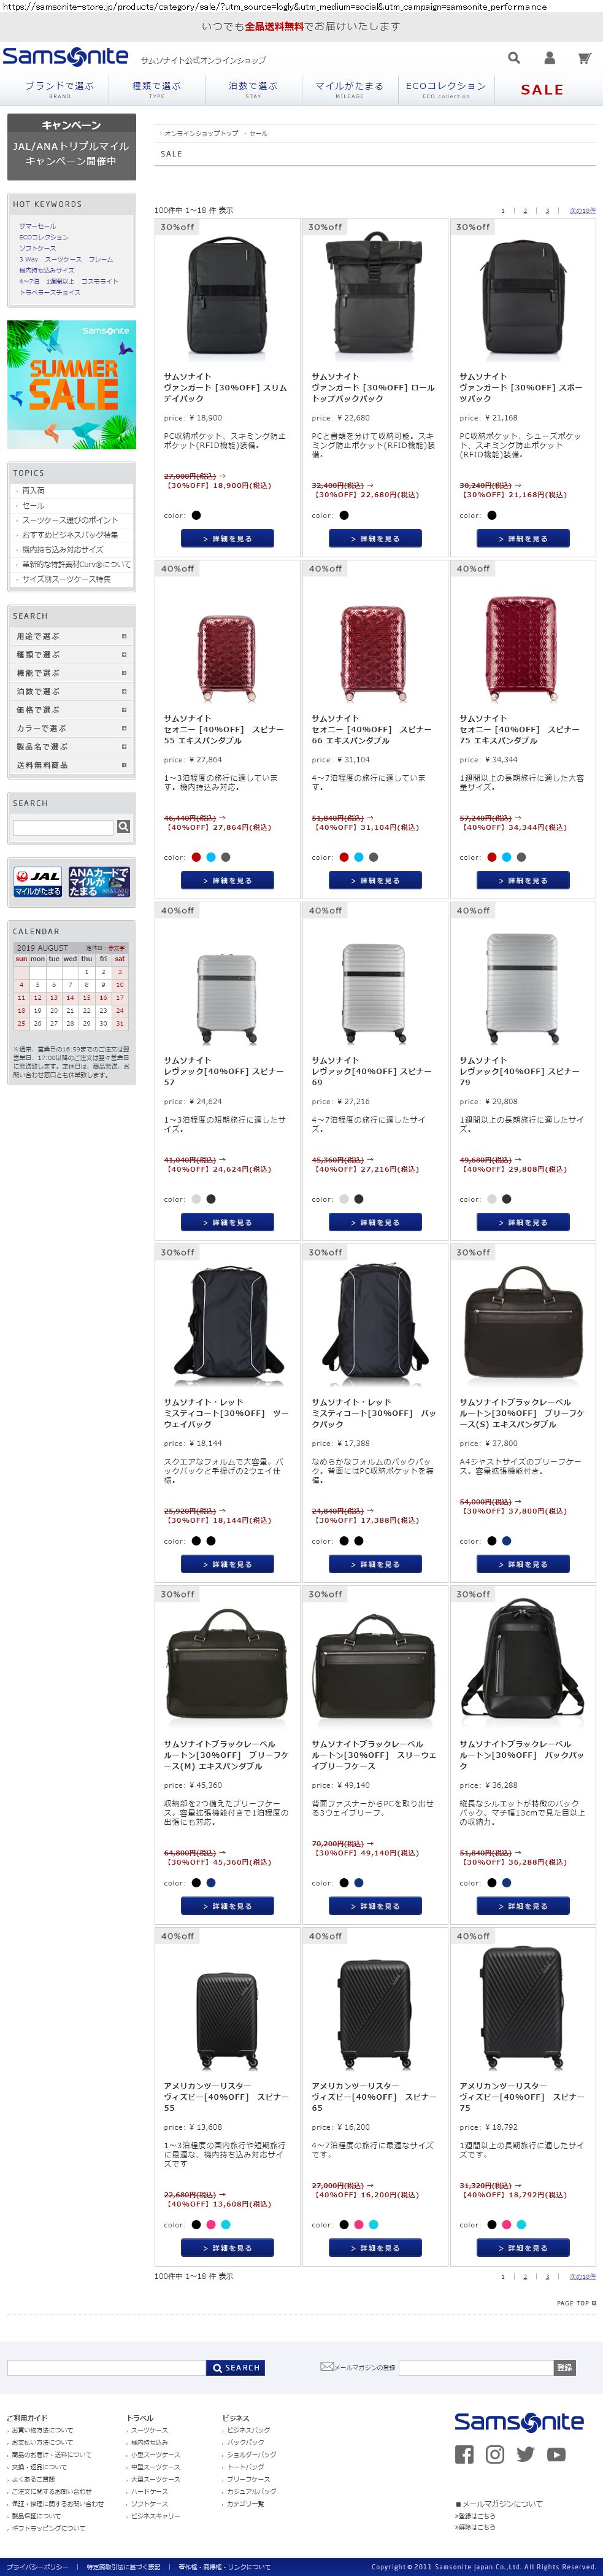The image size is (603, 2576).
Task: Click the sidebar search magnifier button
Action: pyautogui.click(x=123, y=827)
